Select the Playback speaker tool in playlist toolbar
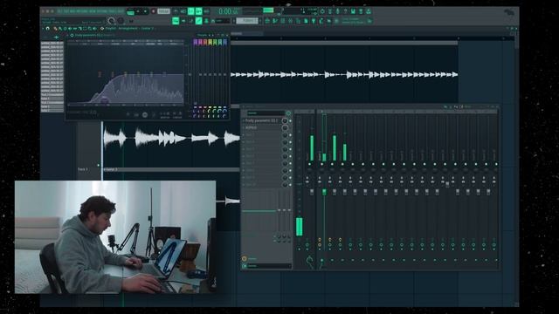The width and height of the screenshot is (559, 314). [94, 29]
